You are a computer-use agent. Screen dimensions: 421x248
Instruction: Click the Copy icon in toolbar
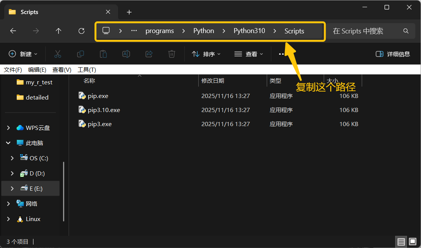pos(81,54)
